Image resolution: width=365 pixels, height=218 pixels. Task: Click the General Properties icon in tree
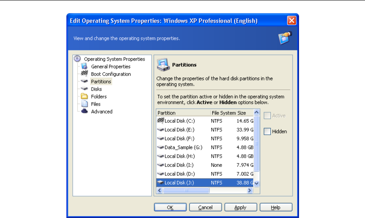pos(84,66)
